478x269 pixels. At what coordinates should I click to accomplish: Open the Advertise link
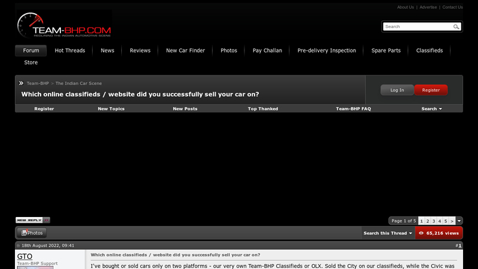(428, 7)
